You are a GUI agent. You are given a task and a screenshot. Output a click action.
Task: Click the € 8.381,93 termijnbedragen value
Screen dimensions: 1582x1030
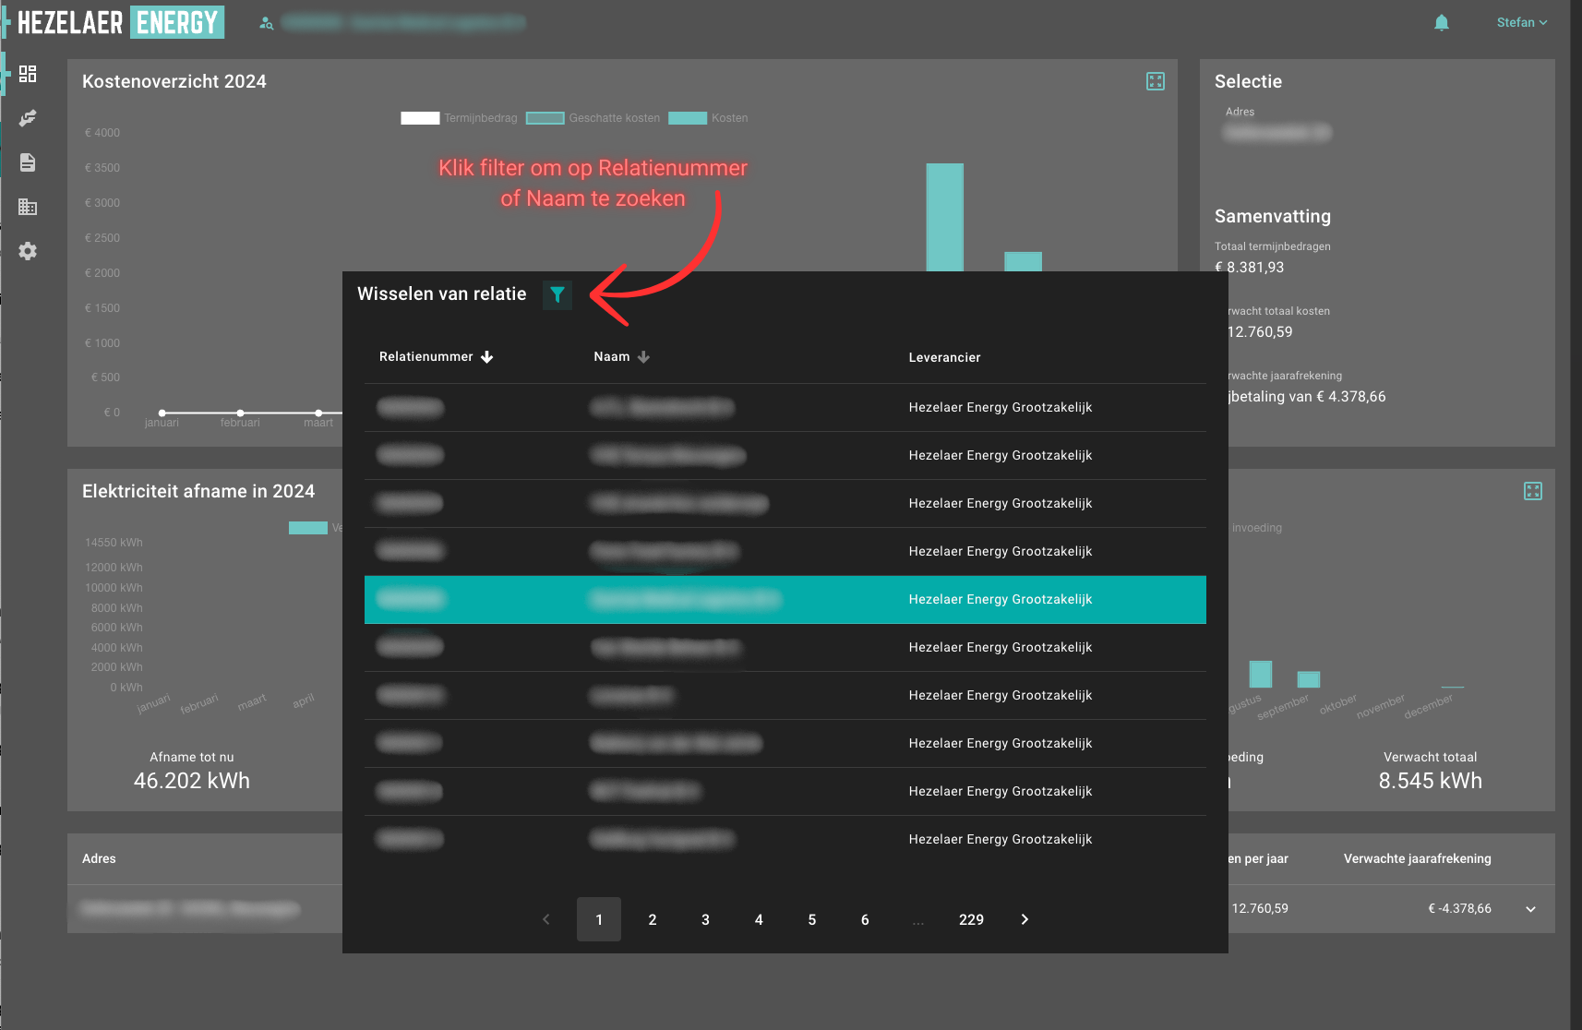point(1250,268)
